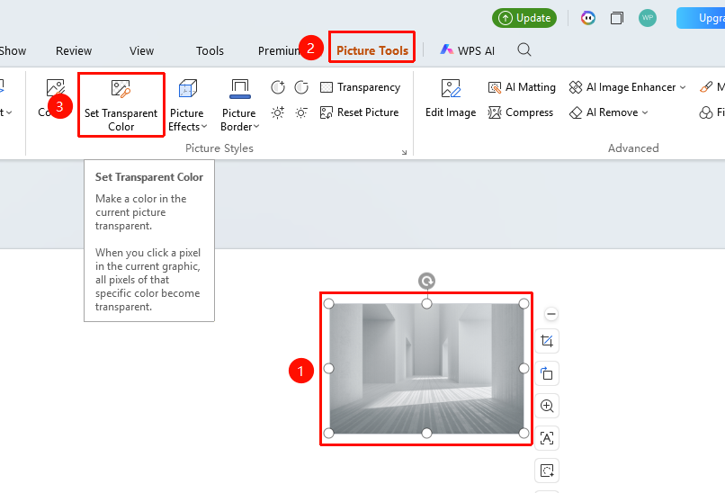Increase picture brightness icon
725x493 pixels.
coord(278,112)
